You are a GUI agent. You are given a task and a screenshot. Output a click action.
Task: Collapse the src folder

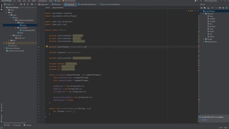point(7,13)
